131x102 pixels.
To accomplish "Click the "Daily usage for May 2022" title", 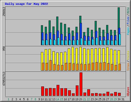I will (x=26, y=4).
